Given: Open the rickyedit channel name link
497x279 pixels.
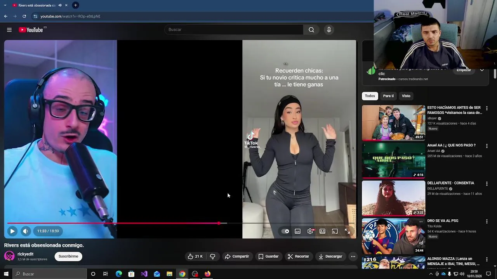Looking at the screenshot, I should click(x=25, y=254).
